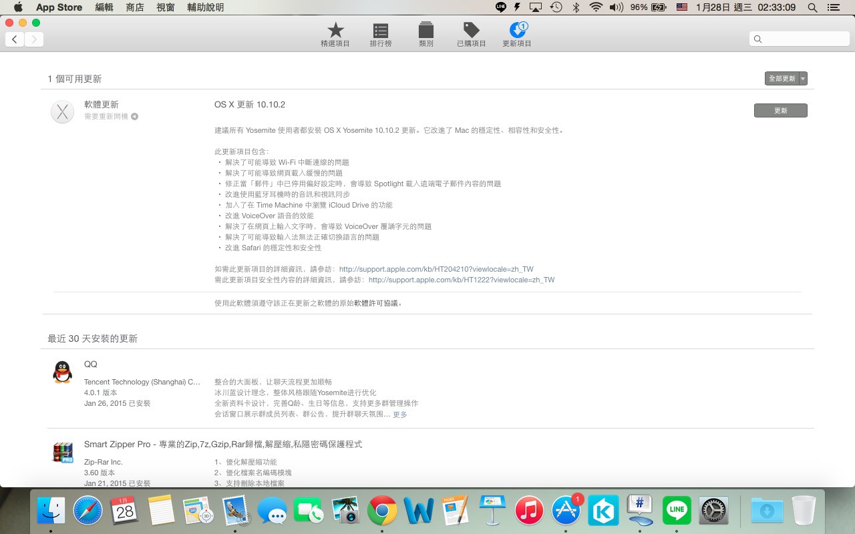Open Keynote in the Dock
Image resolution: width=855 pixels, height=534 pixels.
pos(492,511)
